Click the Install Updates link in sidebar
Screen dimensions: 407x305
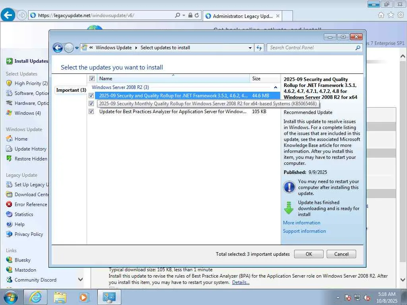[31, 61]
